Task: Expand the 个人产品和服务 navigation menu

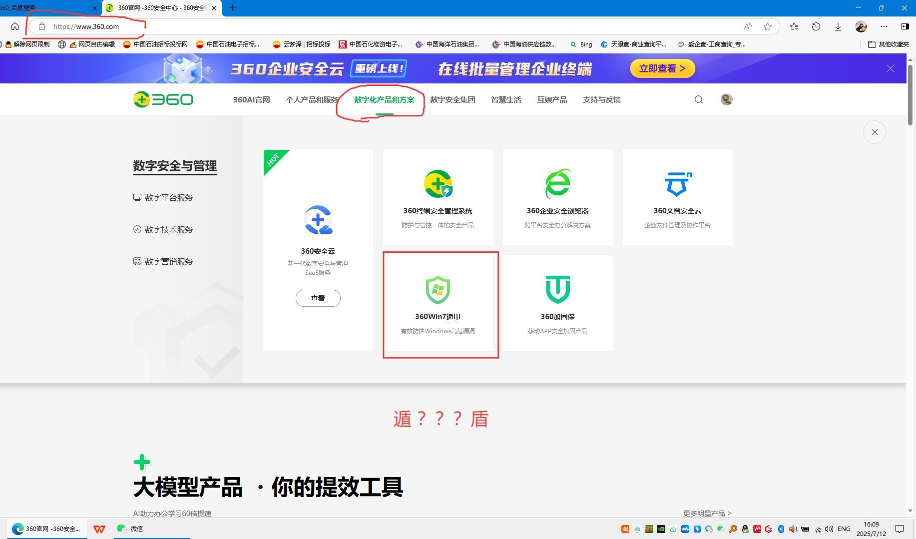Action: 312,99
